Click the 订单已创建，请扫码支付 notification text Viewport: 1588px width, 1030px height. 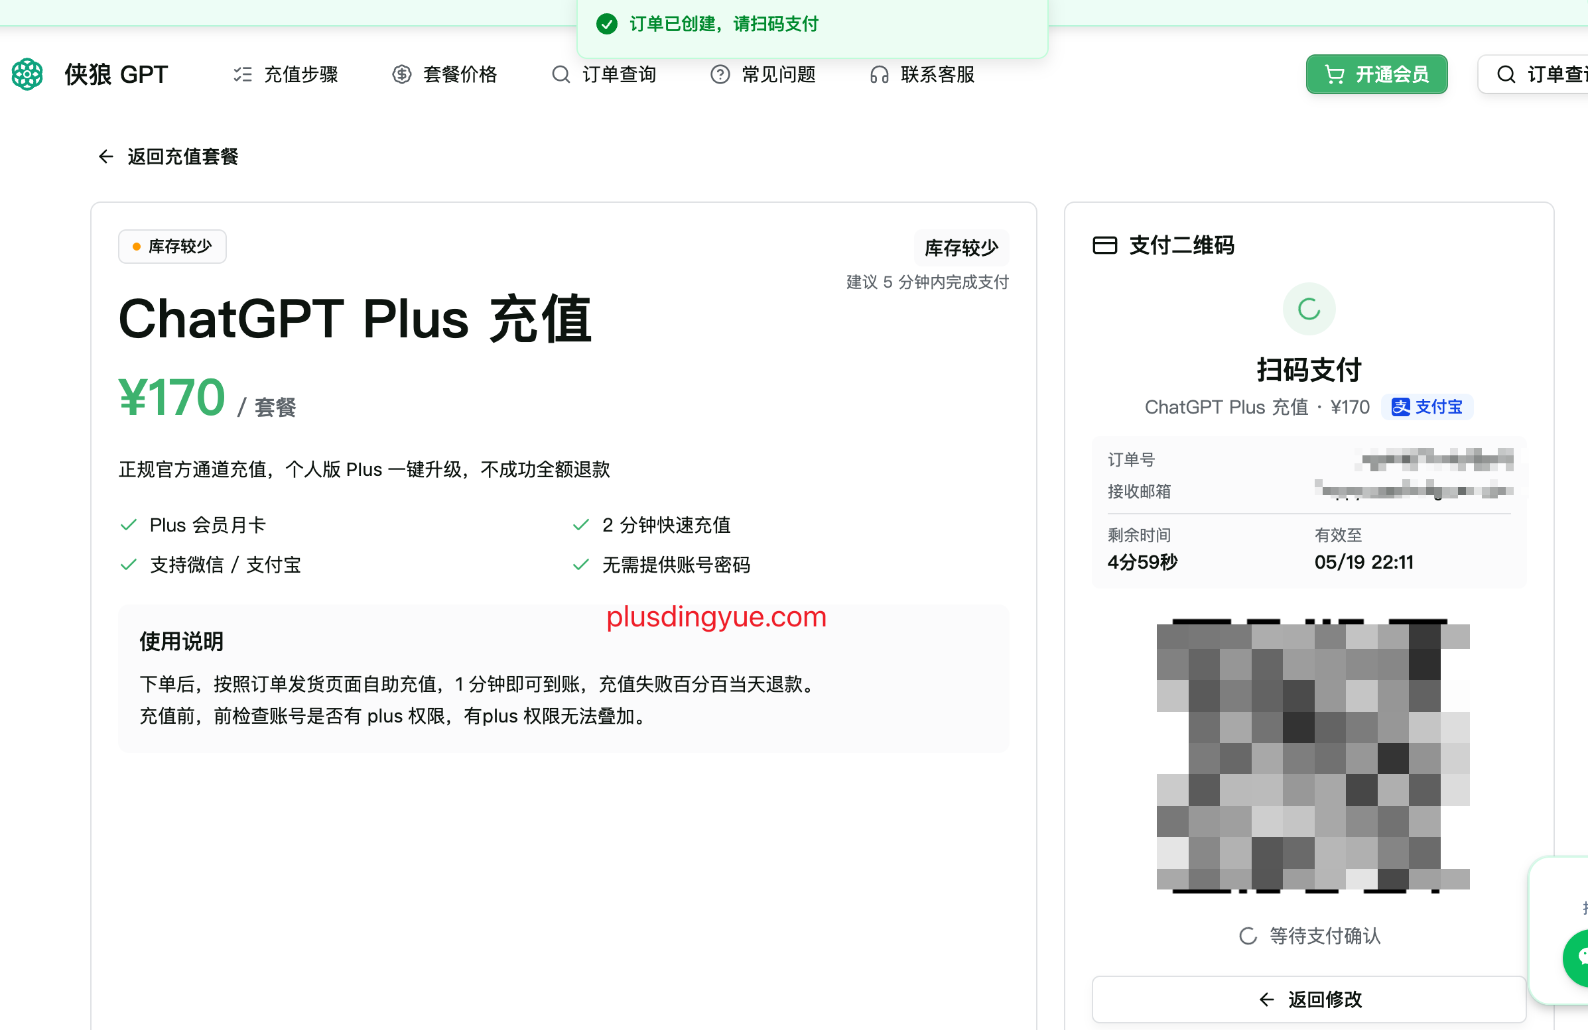724,24
